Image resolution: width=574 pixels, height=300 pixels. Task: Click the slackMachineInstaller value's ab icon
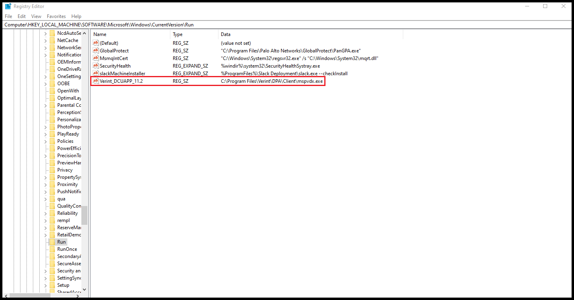pos(95,73)
